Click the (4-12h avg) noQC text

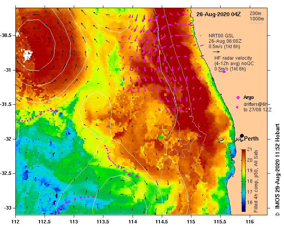click(x=234, y=64)
